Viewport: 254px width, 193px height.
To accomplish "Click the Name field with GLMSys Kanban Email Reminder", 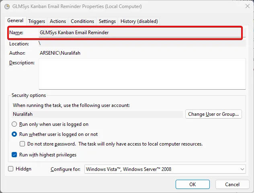I will coord(142,33).
